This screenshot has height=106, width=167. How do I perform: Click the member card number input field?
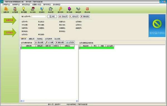click(39, 16)
